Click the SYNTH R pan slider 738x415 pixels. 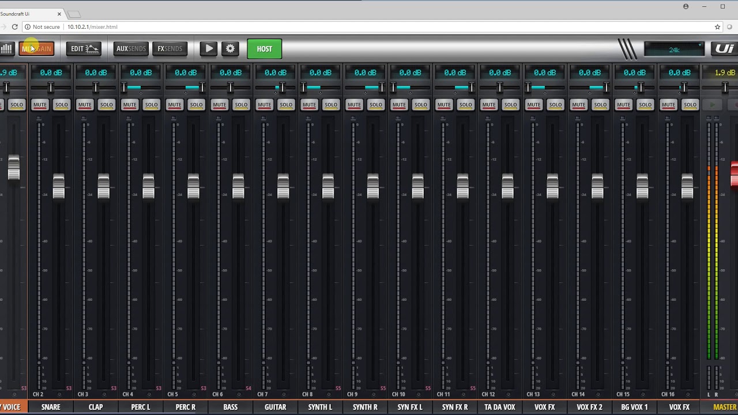[365, 88]
